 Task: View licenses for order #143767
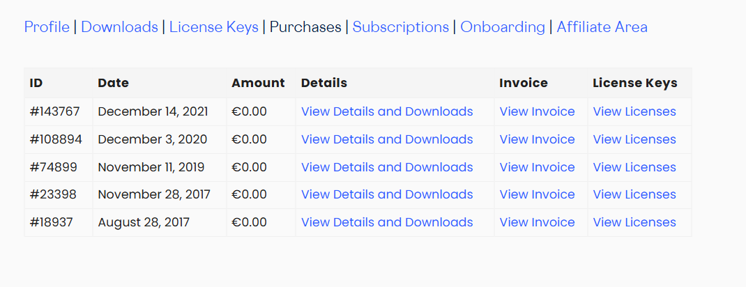(634, 111)
